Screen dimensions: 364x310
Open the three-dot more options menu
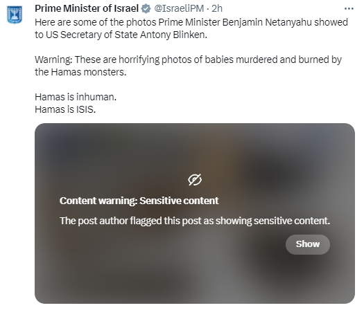point(349,9)
